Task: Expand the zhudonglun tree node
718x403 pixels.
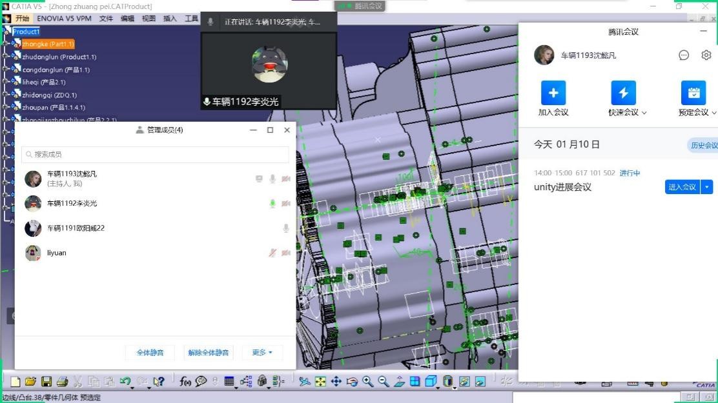Action: 5,57
